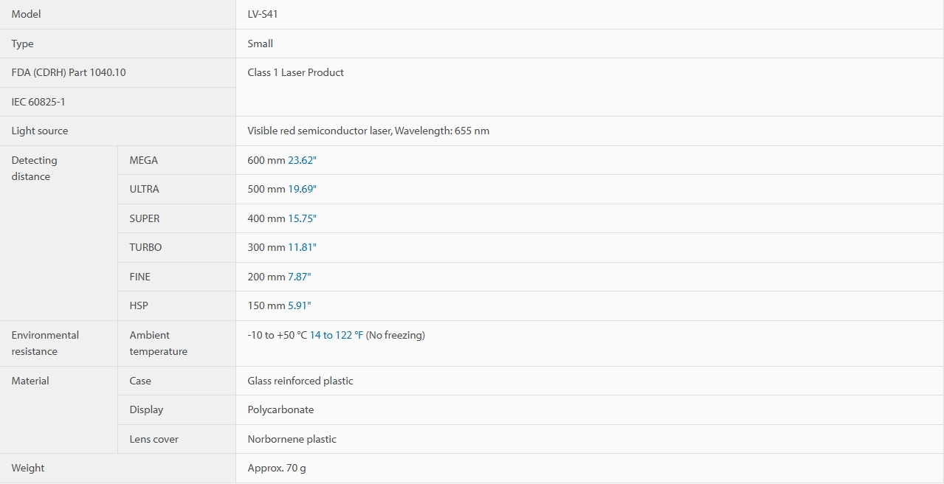Image resolution: width=944 pixels, height=484 pixels.
Task: Select the Glass reinforced plastic case value
Action: click(x=300, y=381)
